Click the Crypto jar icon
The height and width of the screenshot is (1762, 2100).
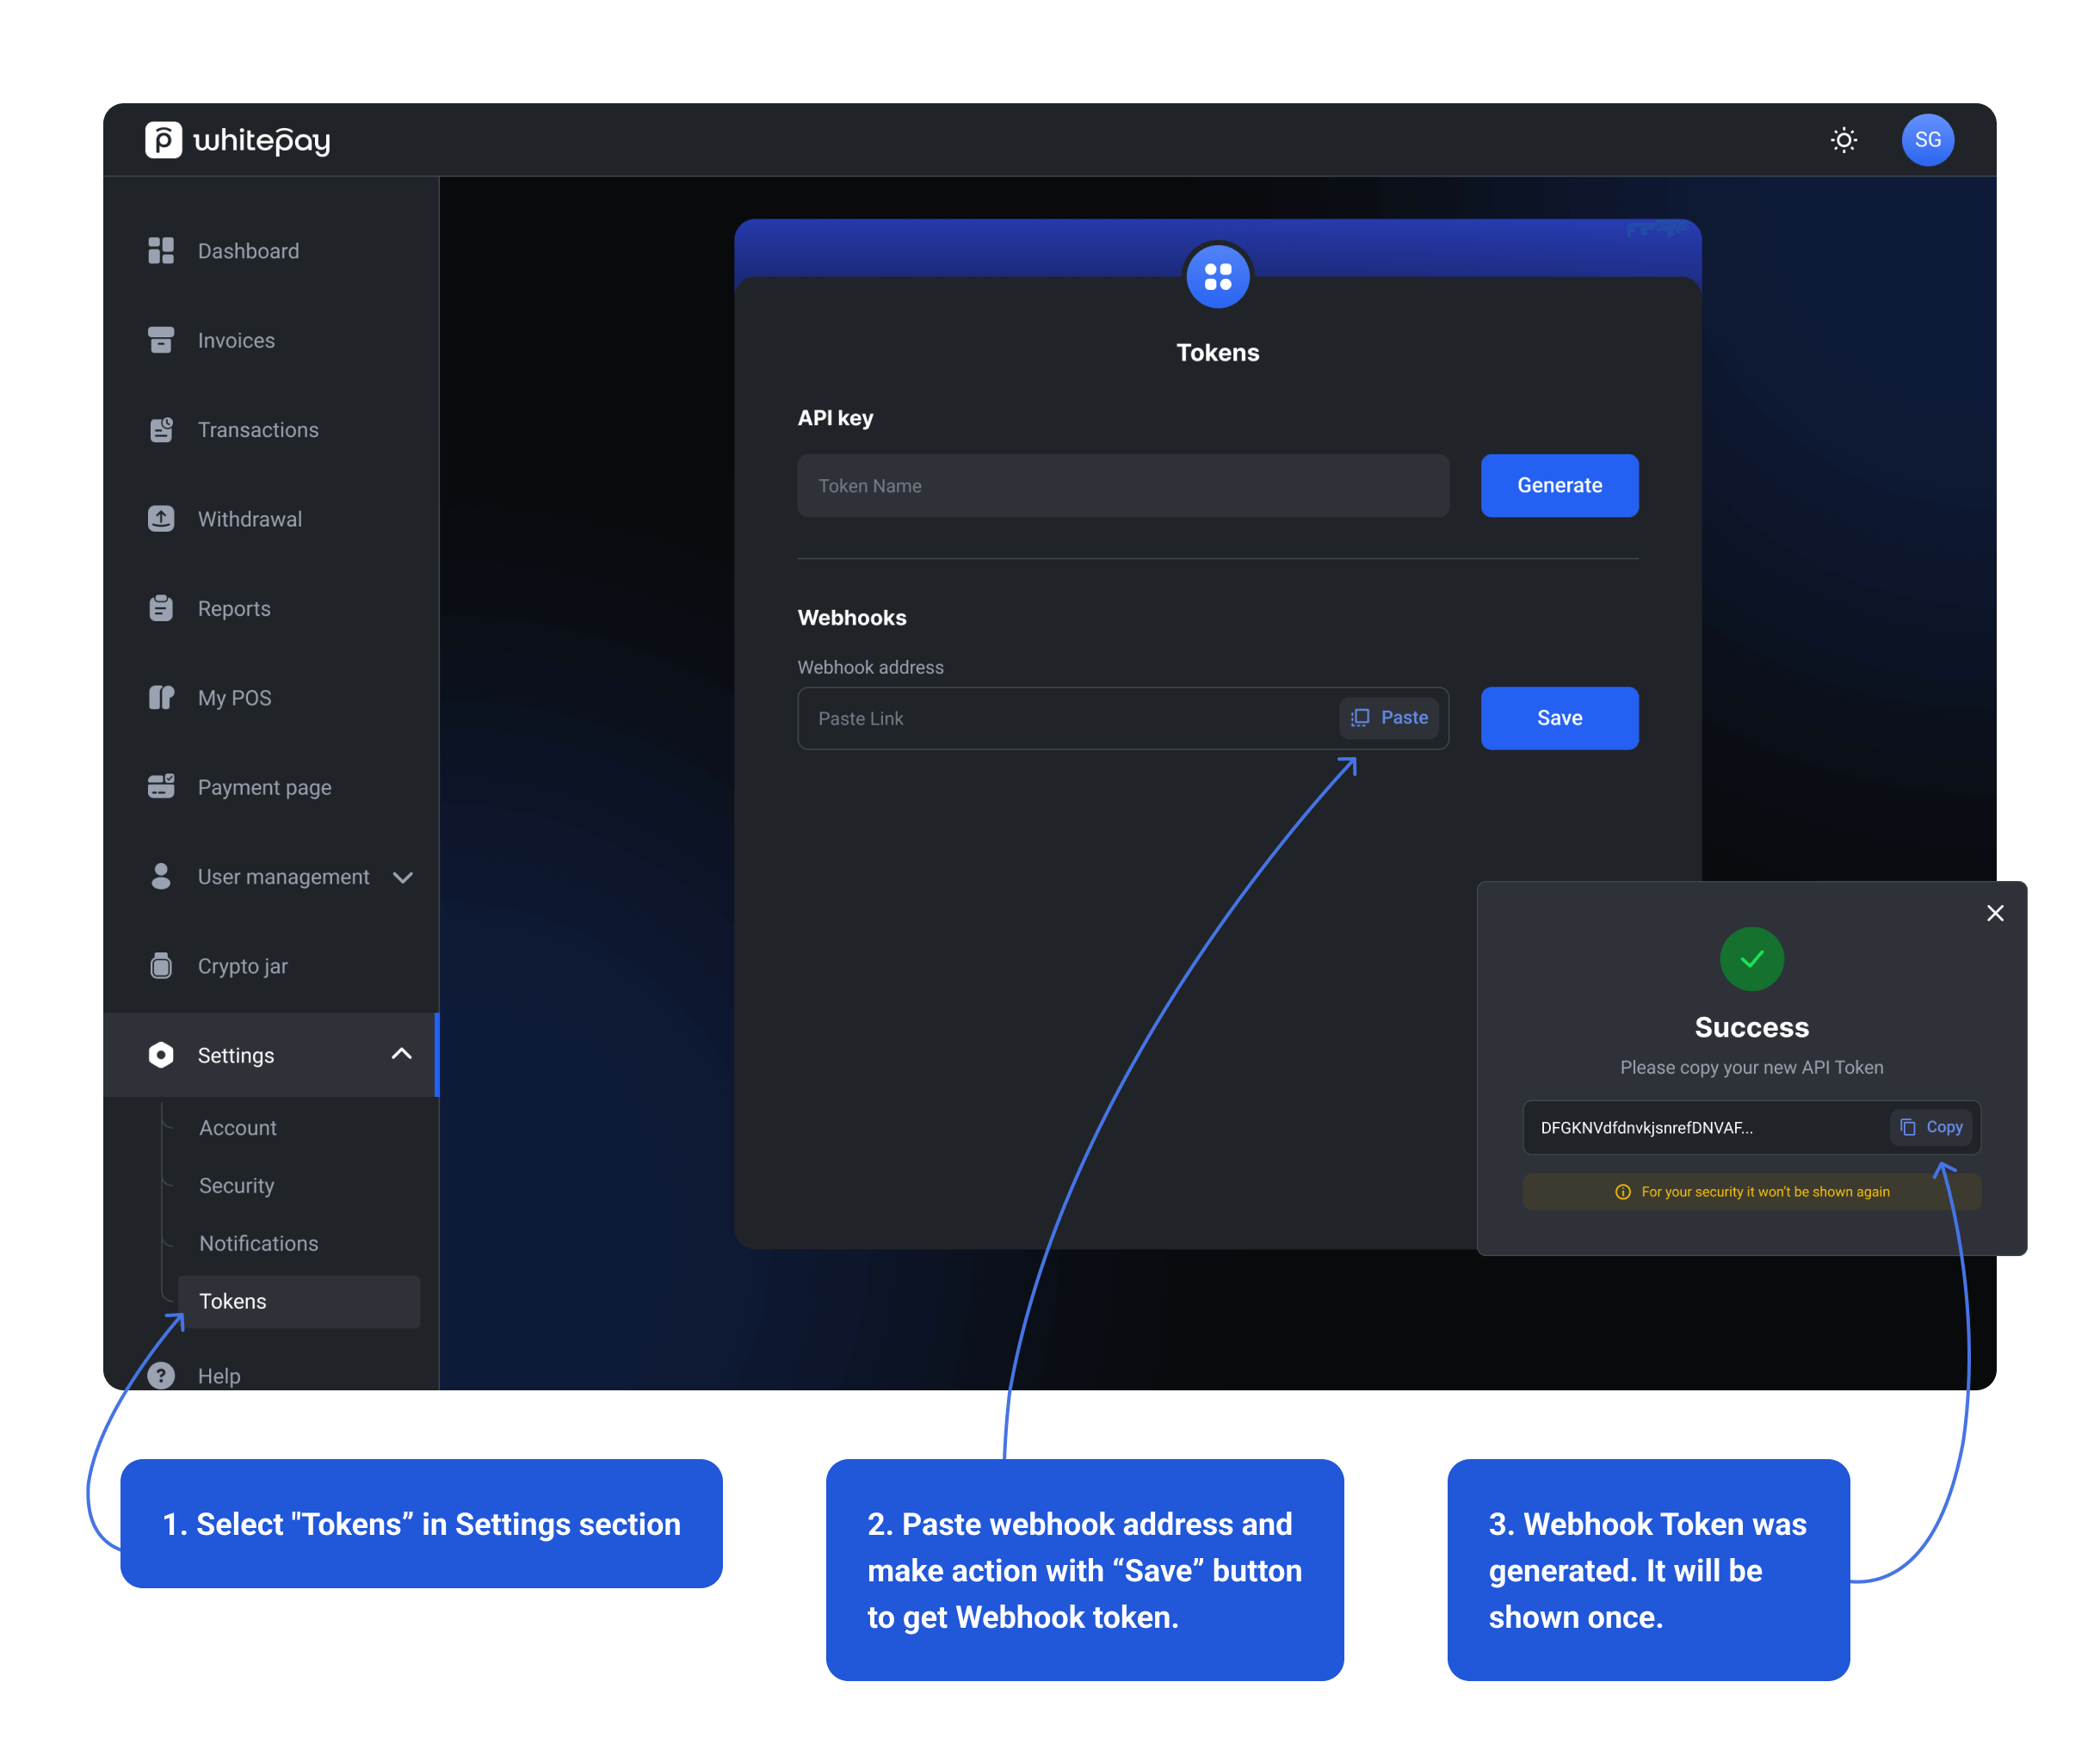[x=161, y=965]
